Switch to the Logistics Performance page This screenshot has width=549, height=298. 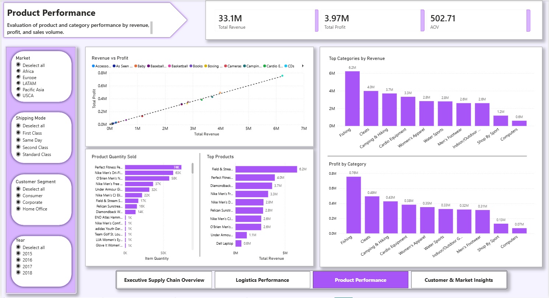tap(262, 280)
